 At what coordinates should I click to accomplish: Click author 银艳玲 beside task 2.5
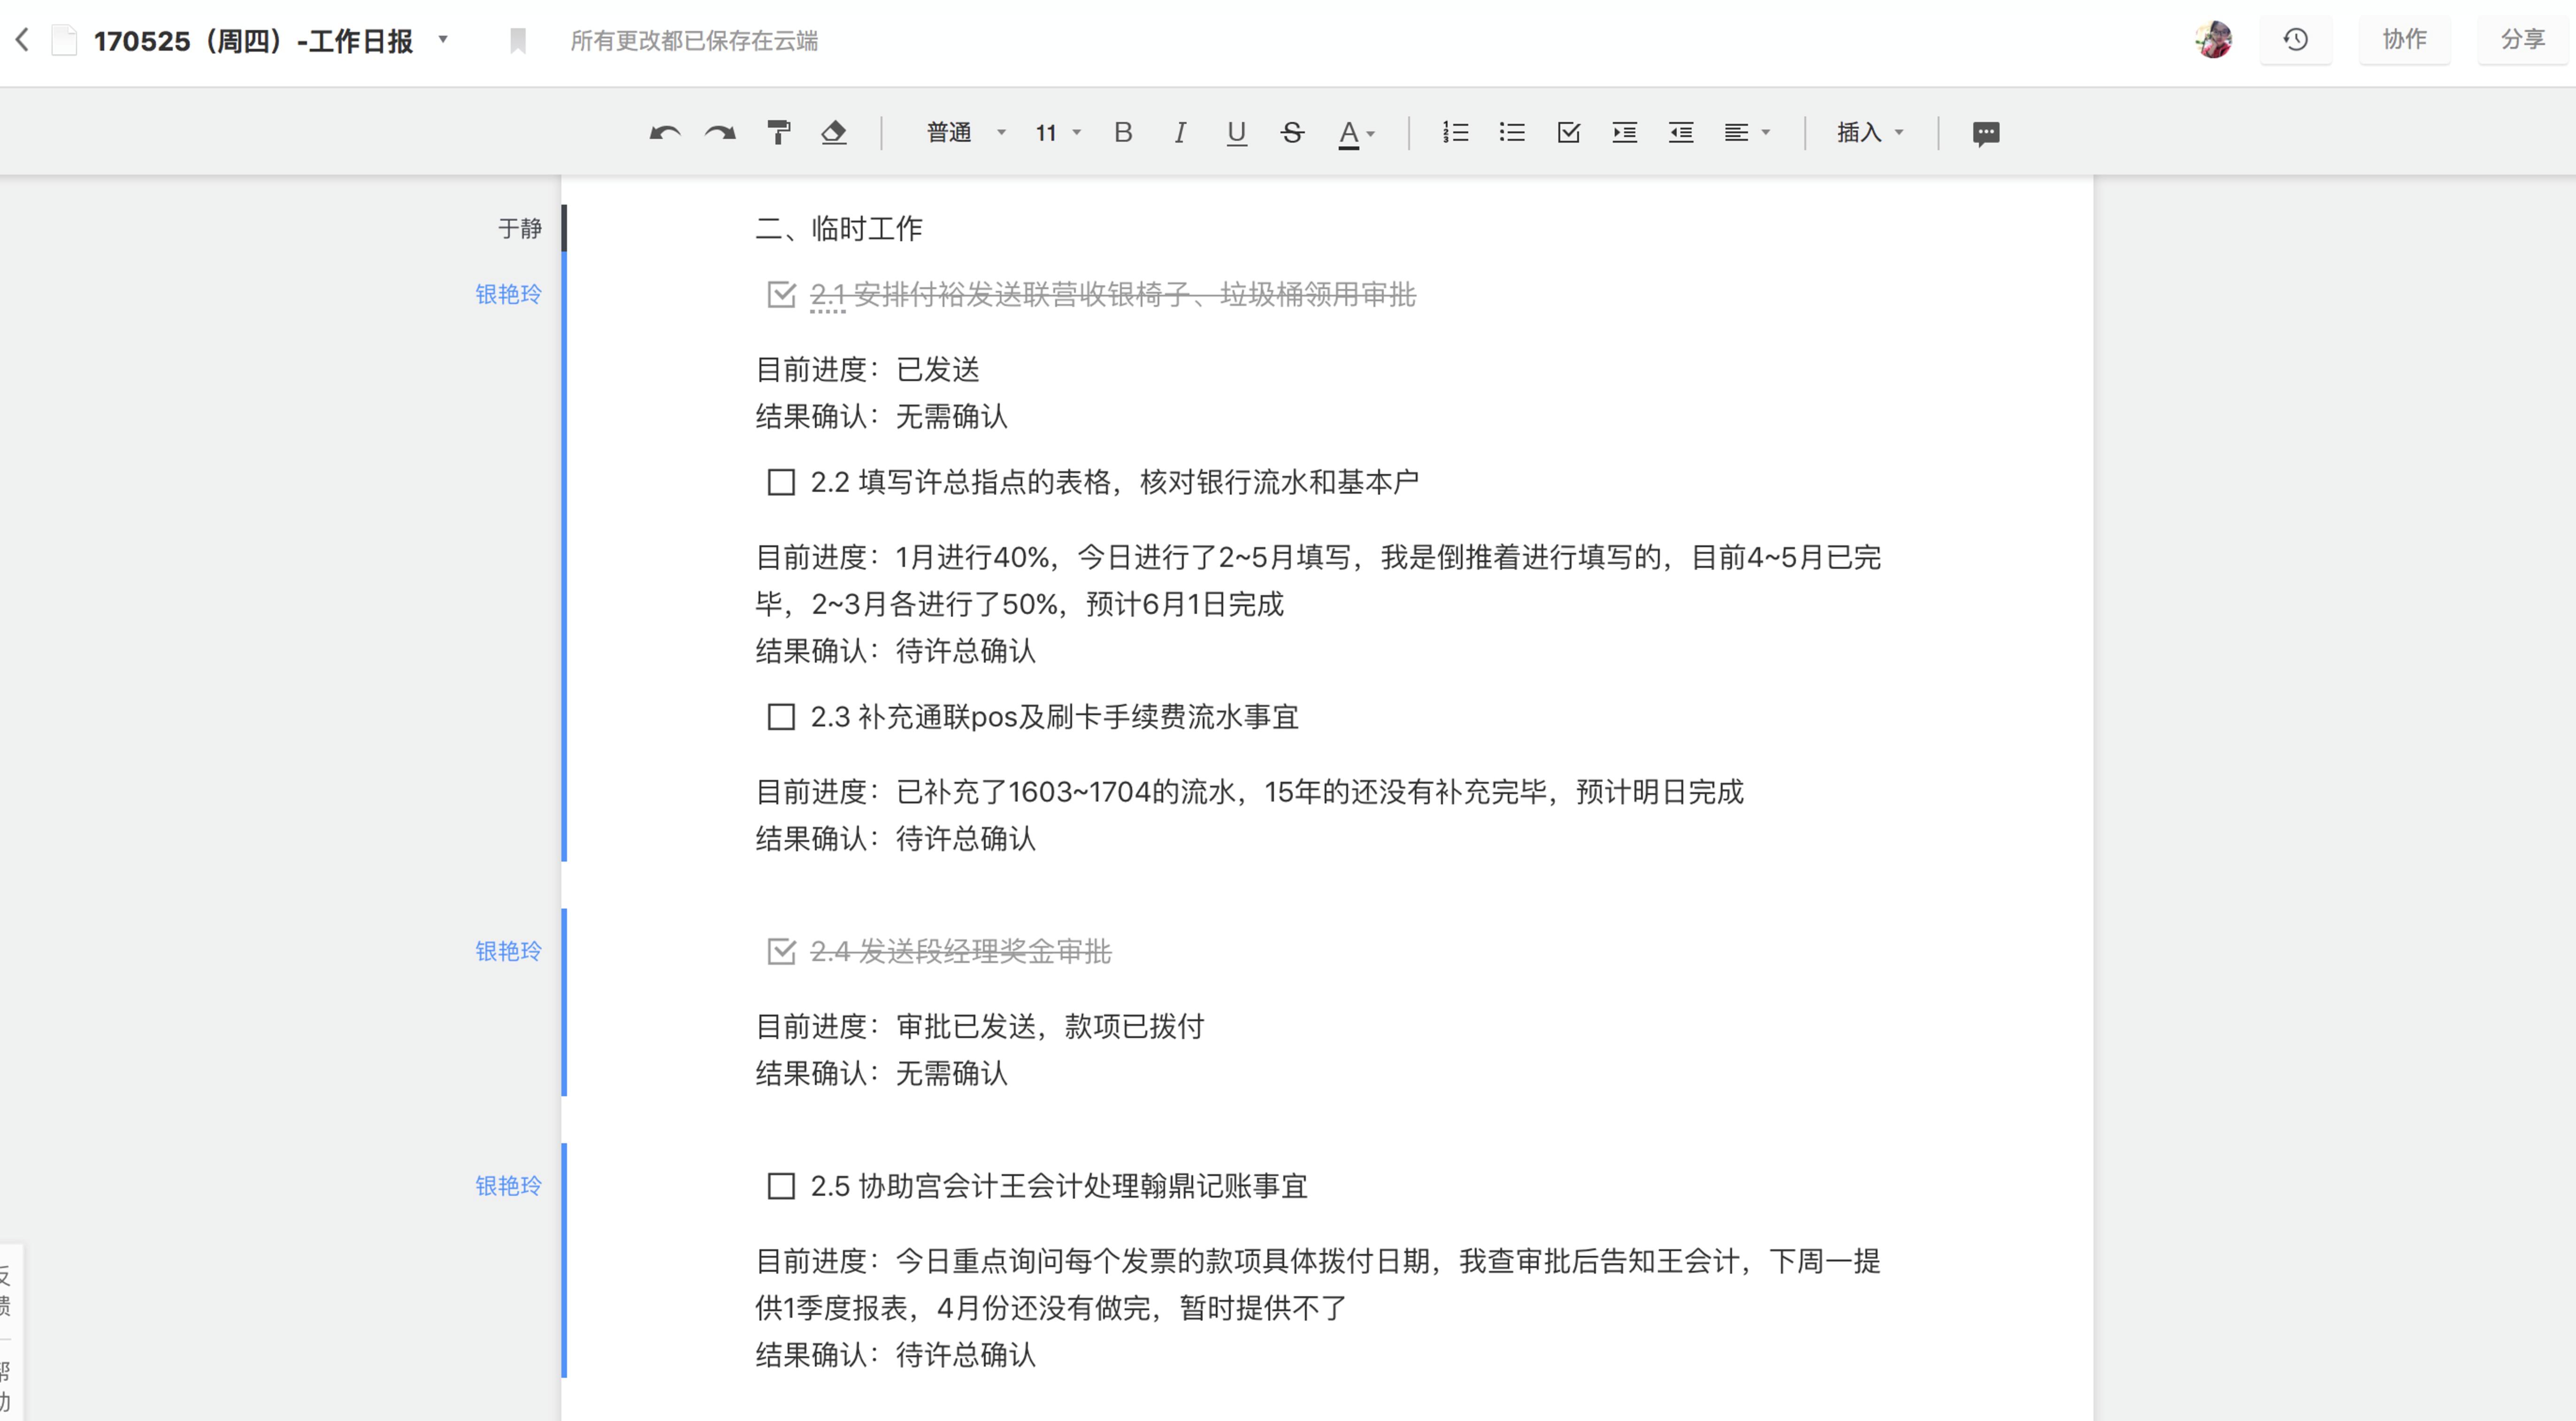point(508,1186)
